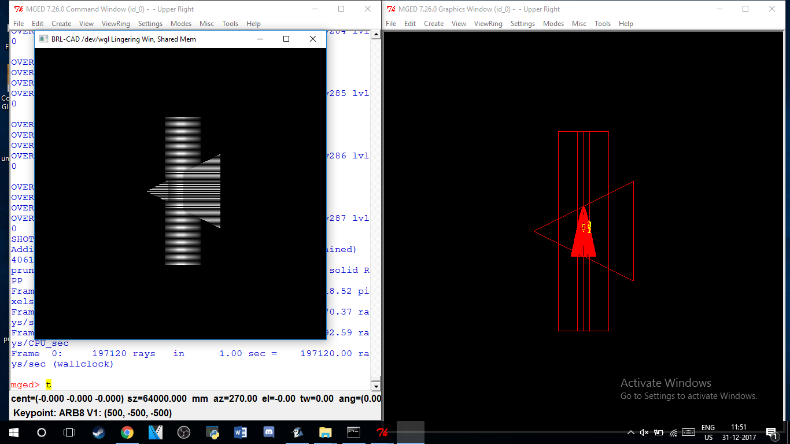
Task: Open ViewRing menu in Command Window
Action: [x=116, y=24]
